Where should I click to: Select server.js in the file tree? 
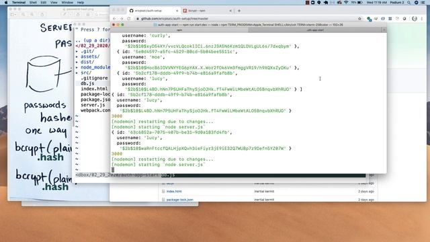pos(93,105)
